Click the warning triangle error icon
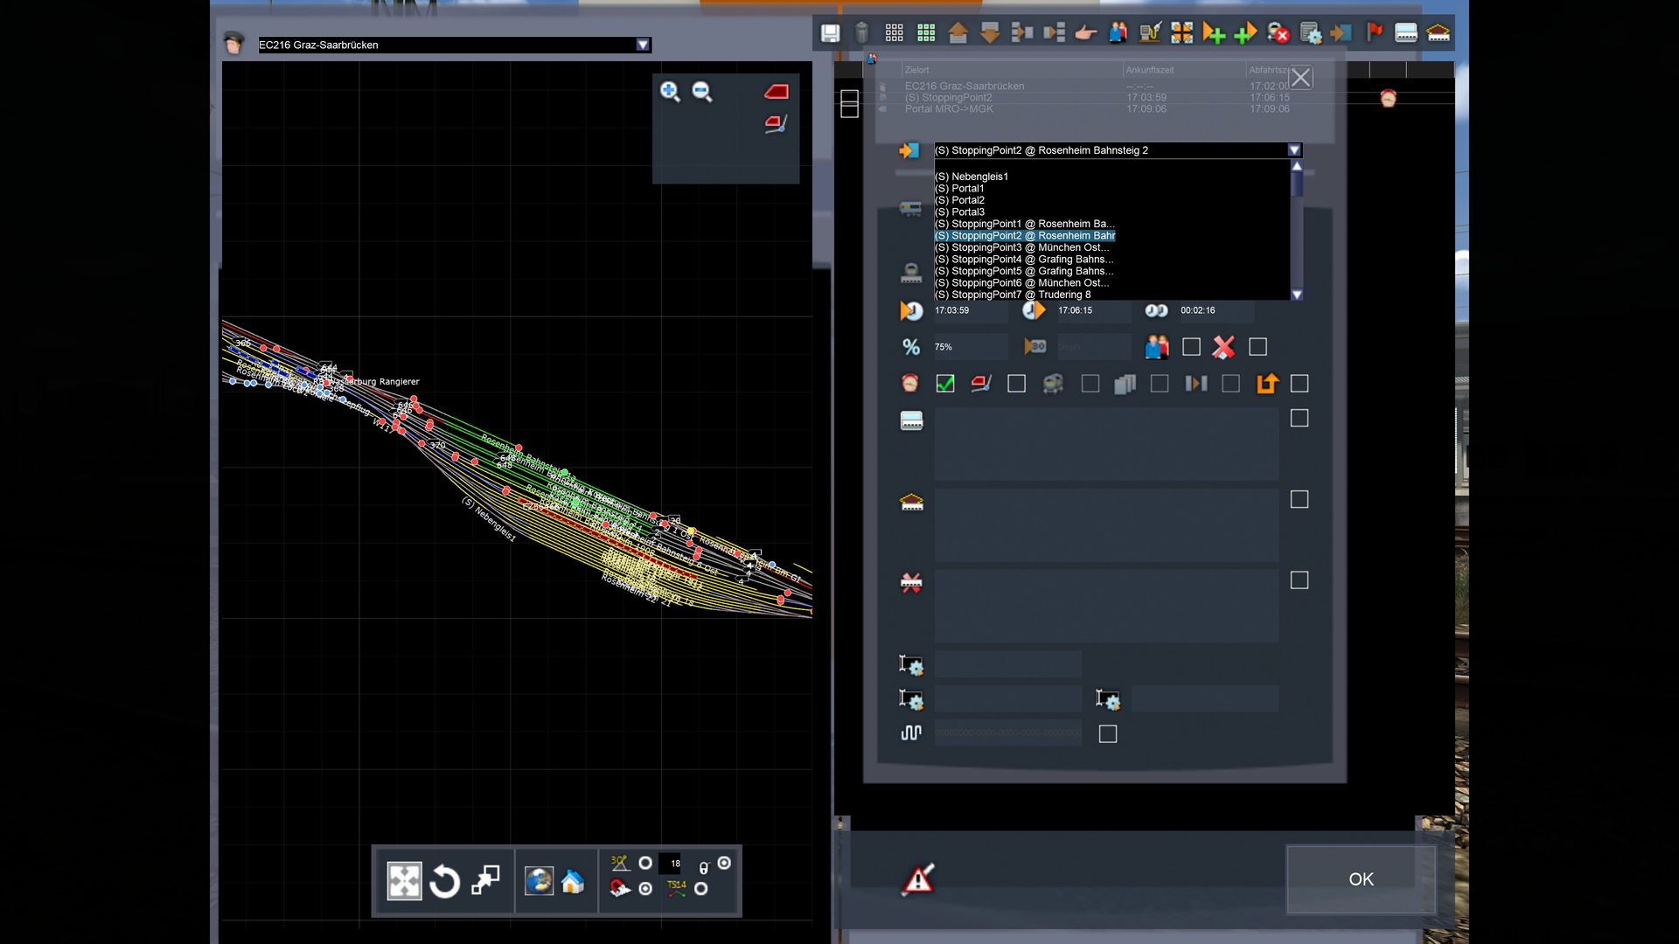1679x944 pixels. (x=918, y=878)
